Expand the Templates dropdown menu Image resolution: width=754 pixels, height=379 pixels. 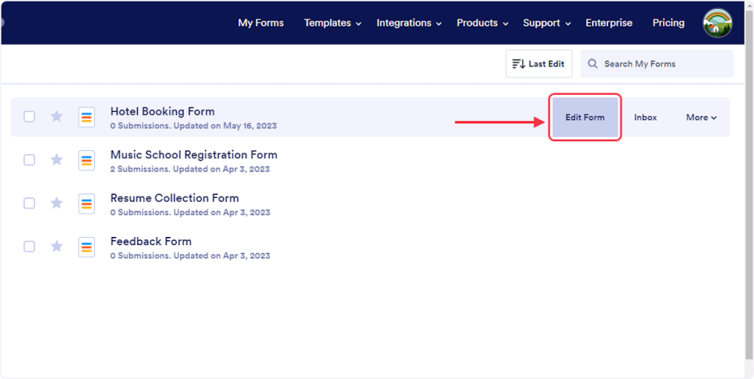pos(332,23)
